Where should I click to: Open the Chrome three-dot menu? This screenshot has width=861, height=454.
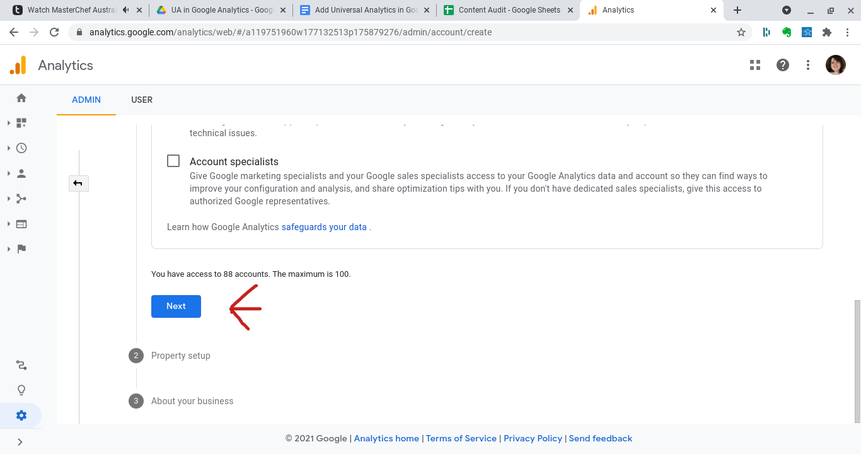848,32
